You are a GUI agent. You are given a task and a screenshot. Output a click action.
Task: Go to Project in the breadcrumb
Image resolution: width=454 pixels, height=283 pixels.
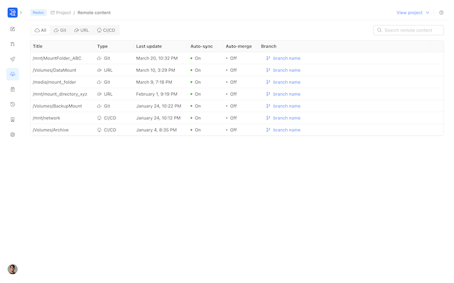coord(61,12)
